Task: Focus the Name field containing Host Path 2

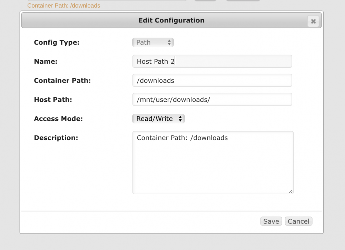Action: 212,61
